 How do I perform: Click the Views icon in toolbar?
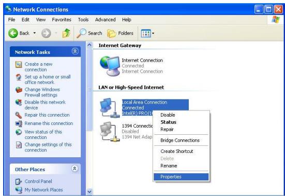(x=146, y=33)
